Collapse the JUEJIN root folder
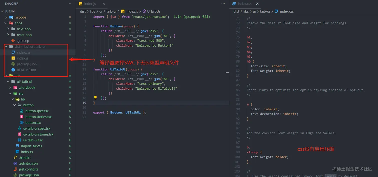Viewport: 378px width, 177px height. 3,11
